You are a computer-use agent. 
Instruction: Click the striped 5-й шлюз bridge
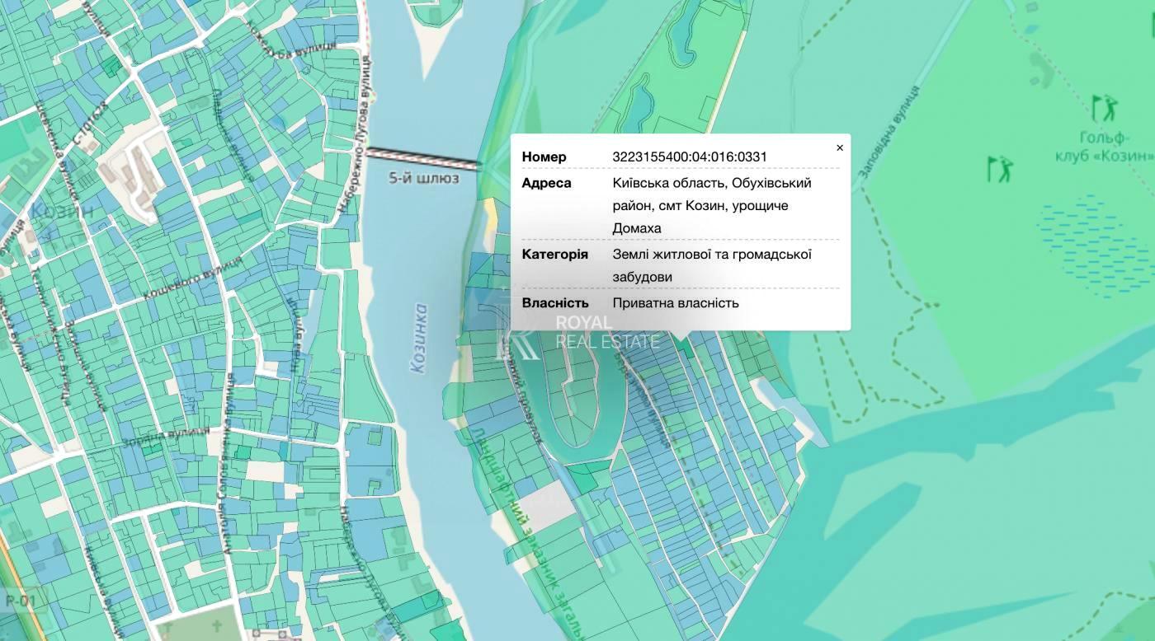coord(422,158)
